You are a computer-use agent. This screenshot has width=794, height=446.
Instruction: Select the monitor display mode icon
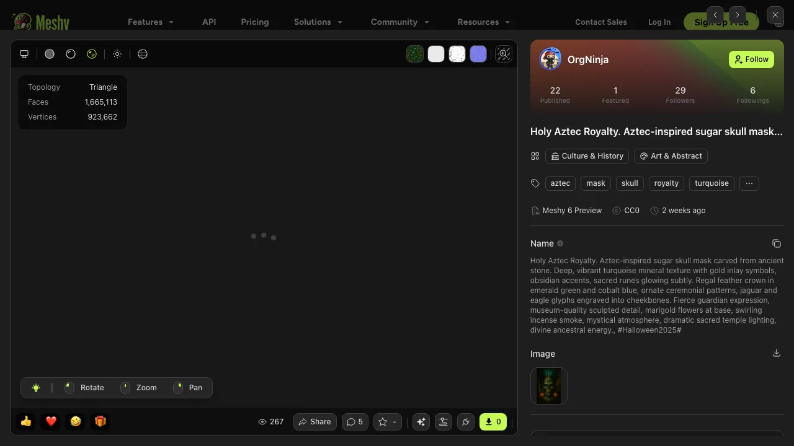pyautogui.click(x=24, y=54)
